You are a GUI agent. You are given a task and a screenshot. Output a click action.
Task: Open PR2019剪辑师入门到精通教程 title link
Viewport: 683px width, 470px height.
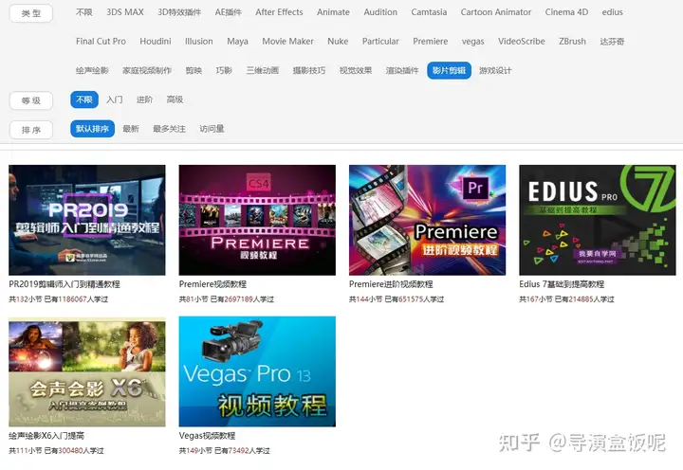65,284
